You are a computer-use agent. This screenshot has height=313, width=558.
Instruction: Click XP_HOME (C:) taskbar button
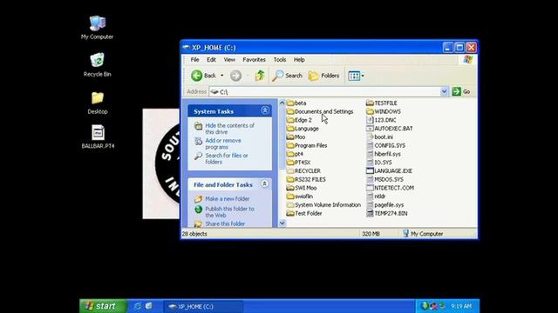coord(203,306)
